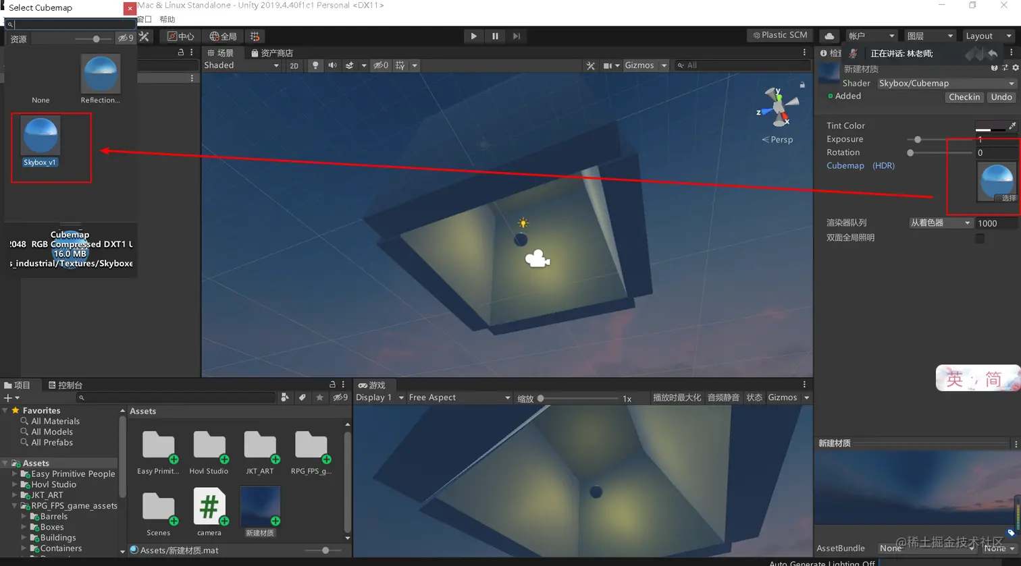Screen dimensions: 1021x566
Task: Click the Select Cubemap search field
Action: pyautogui.click(x=70, y=24)
